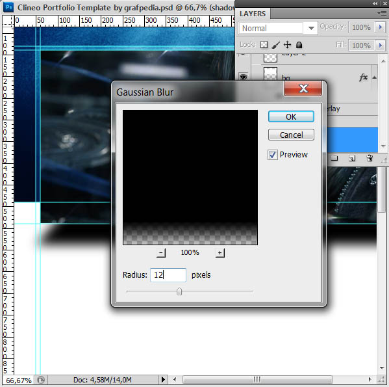
Task: Open the blend mode Normal dropdown
Action: [311, 28]
